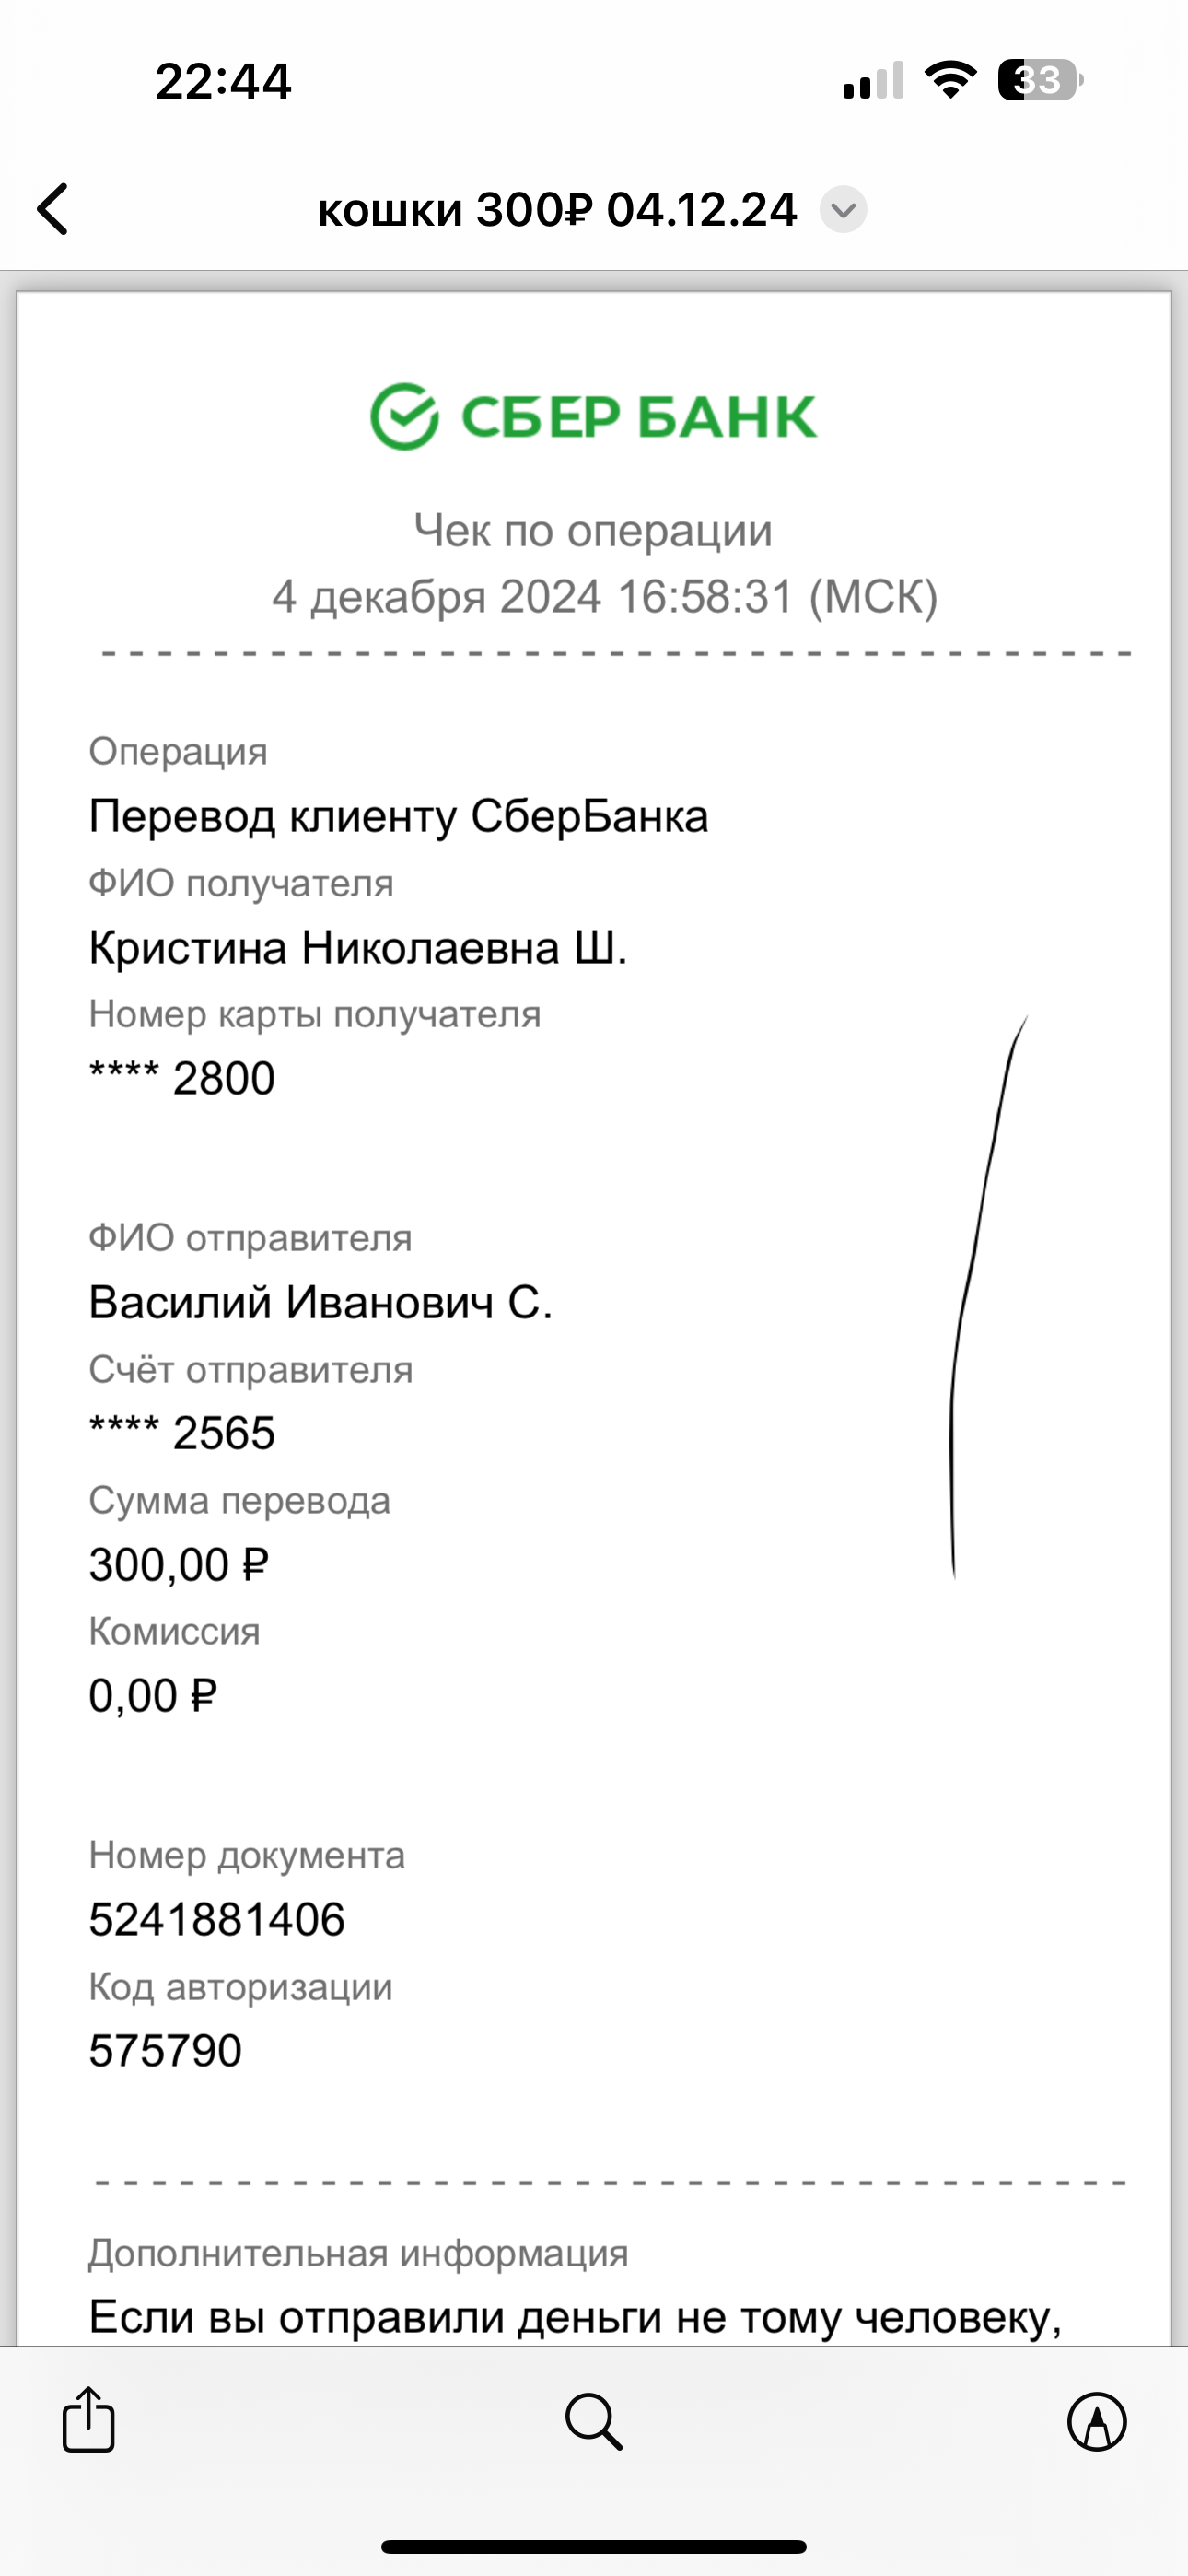Tap the battery indicator showing 33
The width and height of the screenshot is (1188, 2576).
tap(1041, 80)
